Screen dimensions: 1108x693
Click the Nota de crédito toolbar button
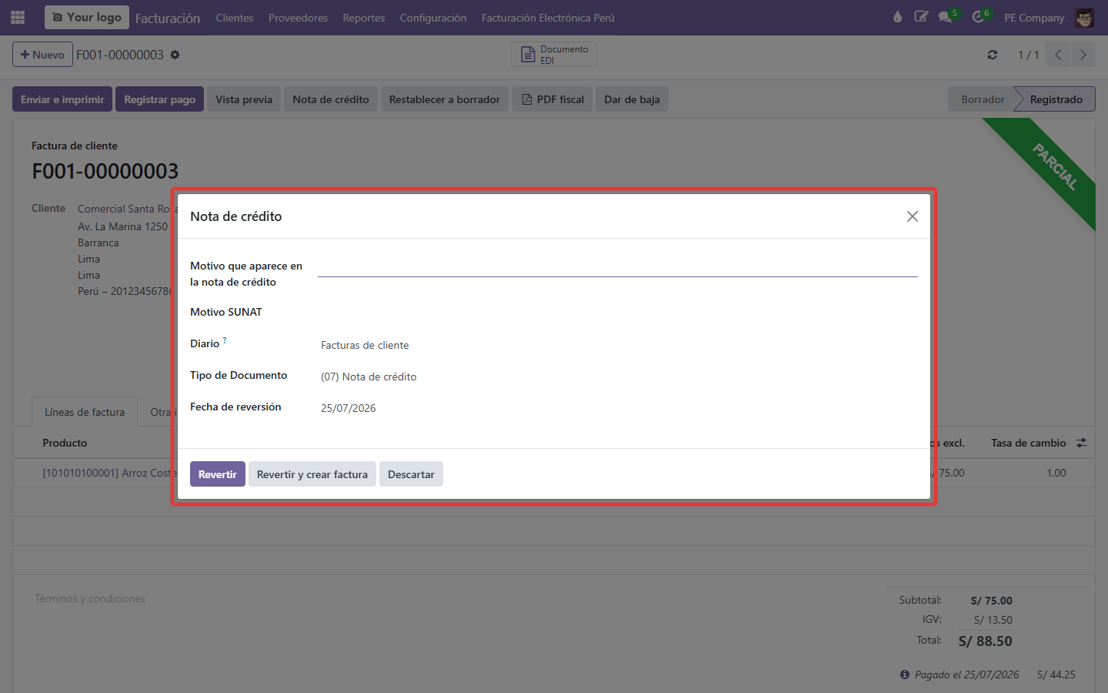pyautogui.click(x=331, y=99)
